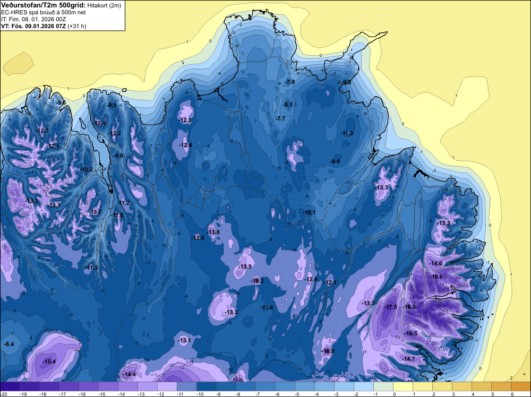This screenshot has width=531, height=397.
Task: Click the -5.6 temperature value on map
Action: (x=61, y=103)
